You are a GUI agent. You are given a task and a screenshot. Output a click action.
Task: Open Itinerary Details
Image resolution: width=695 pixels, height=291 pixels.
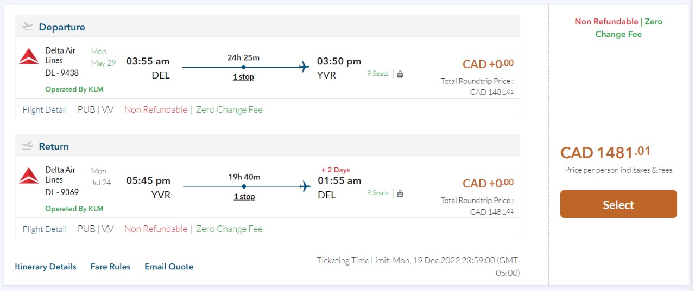click(x=46, y=267)
